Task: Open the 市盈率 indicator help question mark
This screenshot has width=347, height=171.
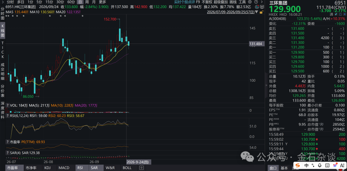Action: click(7, 142)
